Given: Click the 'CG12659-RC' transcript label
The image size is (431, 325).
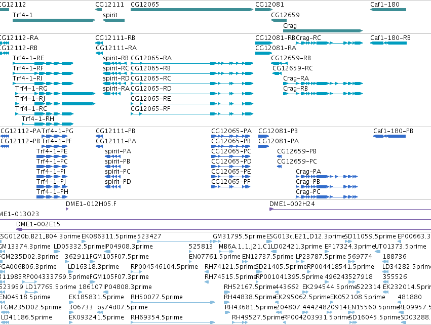Looking at the screenshot, I should pos(293,68).
